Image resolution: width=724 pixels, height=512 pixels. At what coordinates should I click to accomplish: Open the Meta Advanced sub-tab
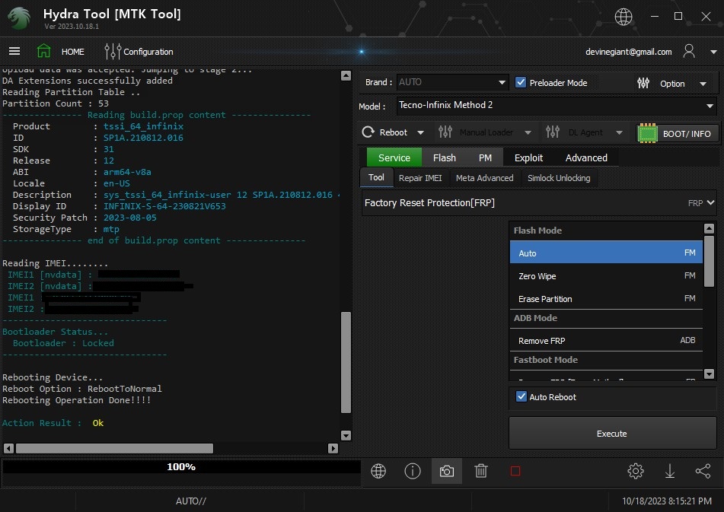(484, 178)
